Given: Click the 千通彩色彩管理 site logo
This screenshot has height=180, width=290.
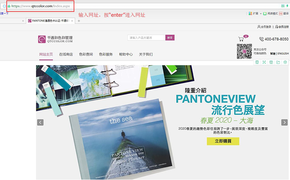Looking at the screenshot, I should tap(55, 39).
